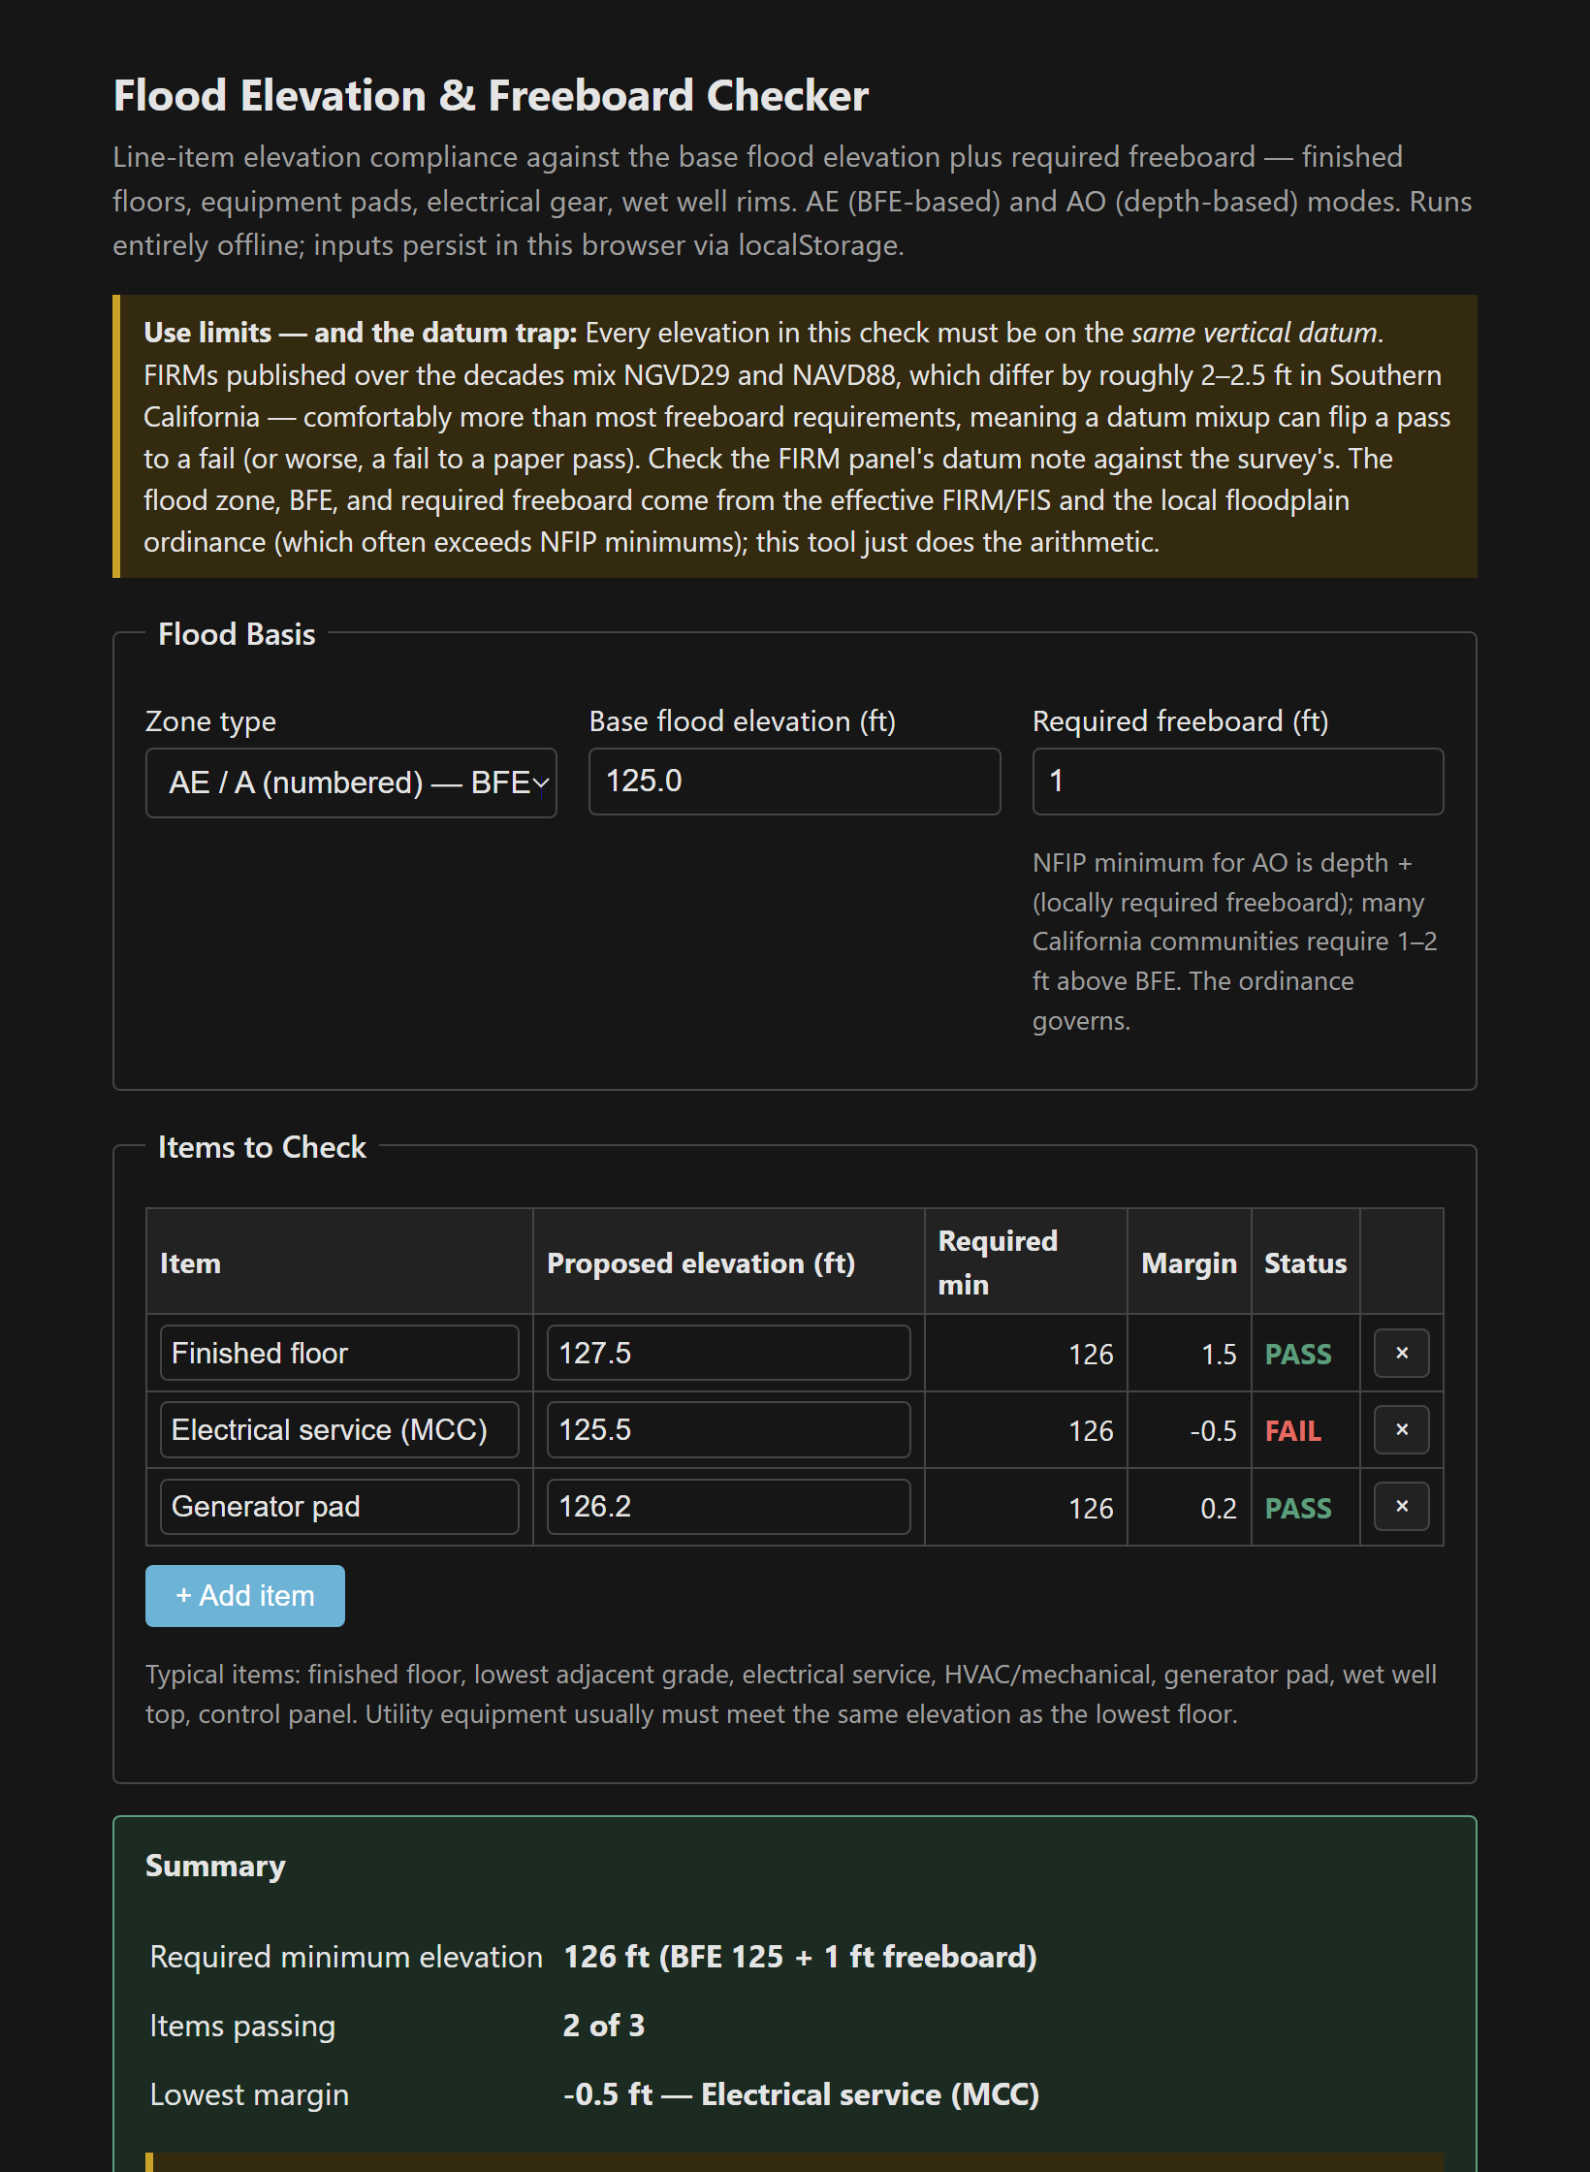Click 'Flood Elevation & Freeboard Checker' title
Image resolution: width=1590 pixels, height=2172 pixels.
491,95
